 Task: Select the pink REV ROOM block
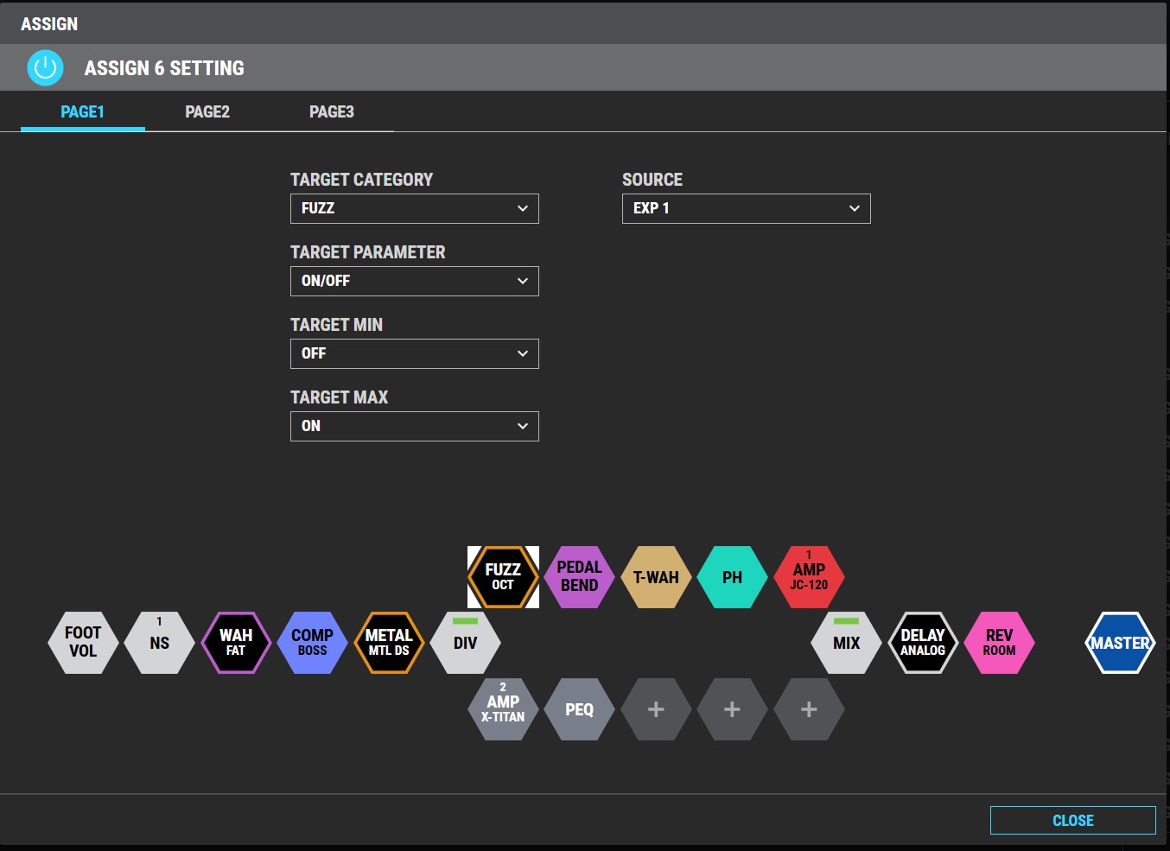[x=999, y=643]
